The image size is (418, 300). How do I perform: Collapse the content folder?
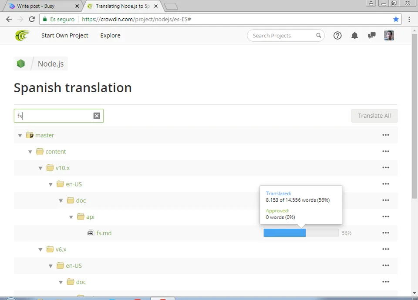tap(30, 152)
